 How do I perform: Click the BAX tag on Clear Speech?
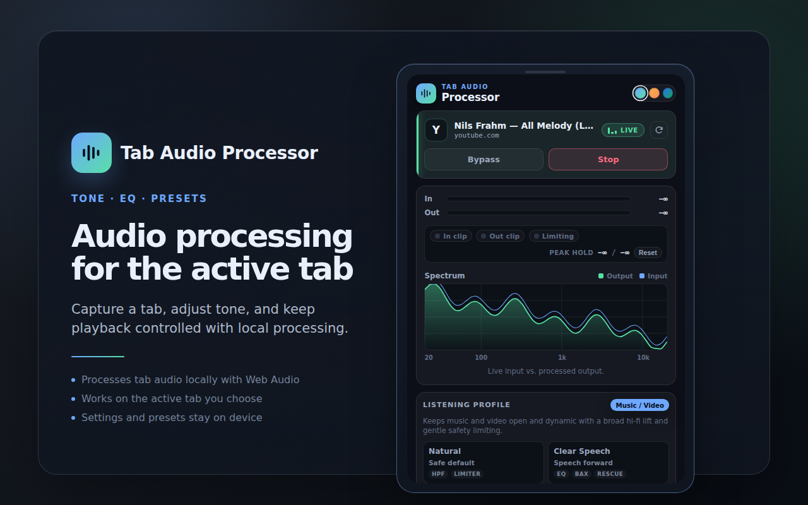(x=581, y=474)
